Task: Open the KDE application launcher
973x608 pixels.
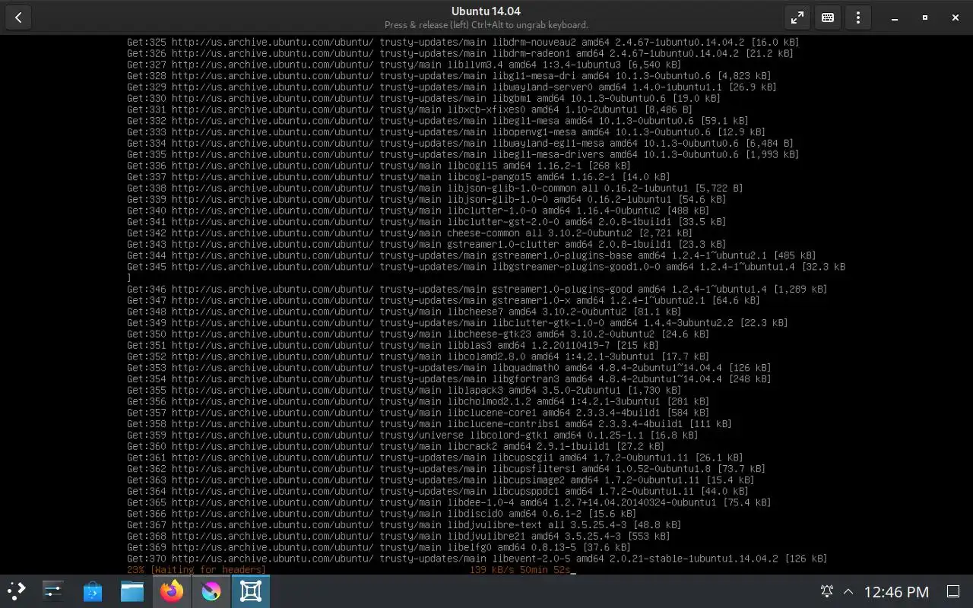Action: (17, 591)
